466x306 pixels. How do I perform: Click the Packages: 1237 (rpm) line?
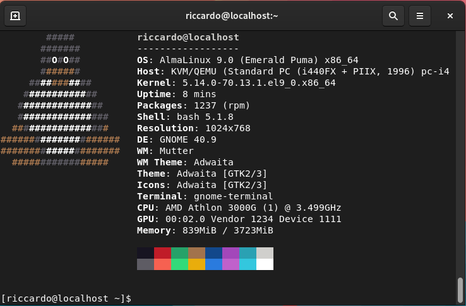click(x=193, y=105)
